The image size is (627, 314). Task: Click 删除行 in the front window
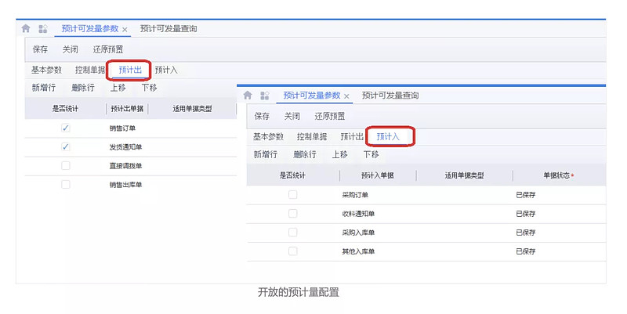coord(305,154)
